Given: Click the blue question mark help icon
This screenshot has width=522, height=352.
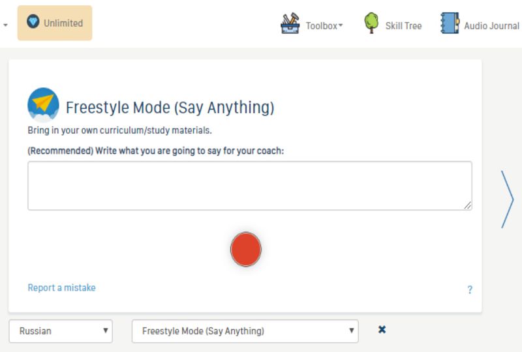Looking at the screenshot, I should 470,290.
